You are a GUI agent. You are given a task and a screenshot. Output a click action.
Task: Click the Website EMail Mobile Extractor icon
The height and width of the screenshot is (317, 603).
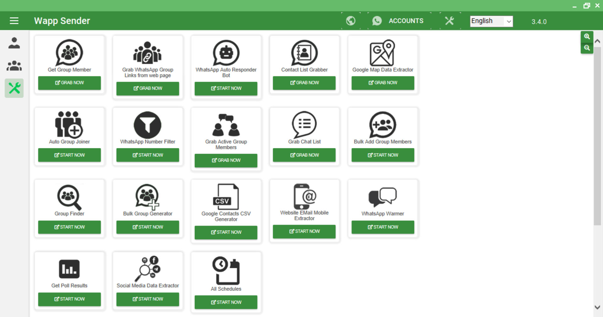[304, 196]
